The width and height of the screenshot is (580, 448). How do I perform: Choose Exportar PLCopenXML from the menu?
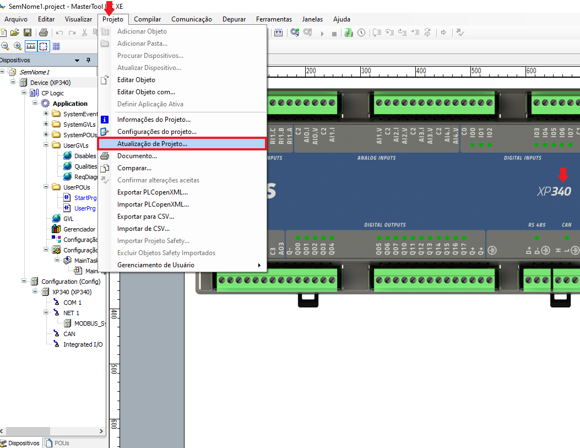click(x=153, y=192)
